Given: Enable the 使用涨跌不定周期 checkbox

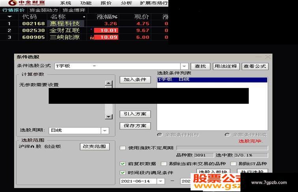Looking at the screenshot, I should tap(123, 148).
